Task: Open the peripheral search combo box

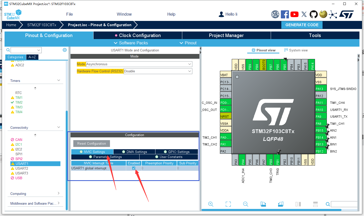Action: pyautogui.click(x=26, y=50)
